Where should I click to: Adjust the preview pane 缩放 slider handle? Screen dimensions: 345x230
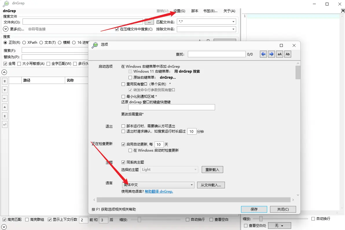point(261,219)
